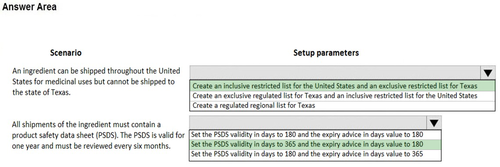
Task: Expand the PSDS setup dropdown arrow
Action: pos(434,123)
